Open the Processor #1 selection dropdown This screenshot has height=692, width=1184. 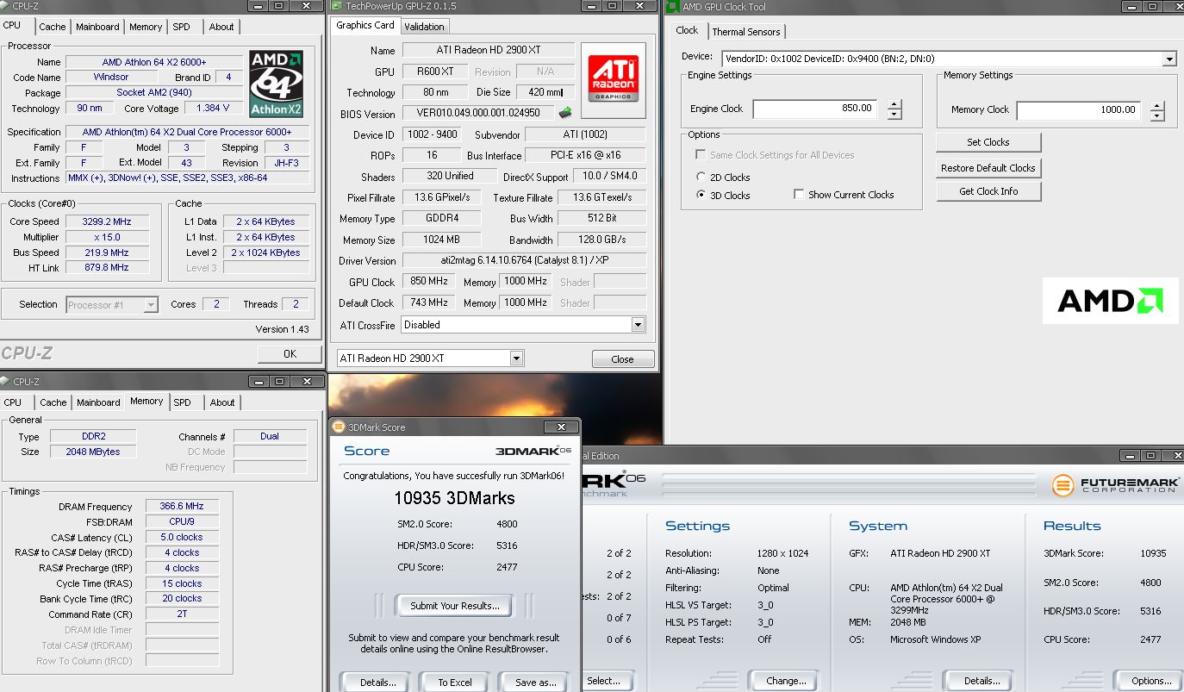(152, 304)
